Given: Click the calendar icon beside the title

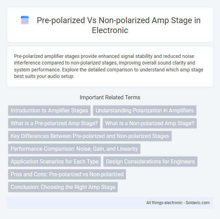Looking at the screenshot, I should tap(25, 20).
